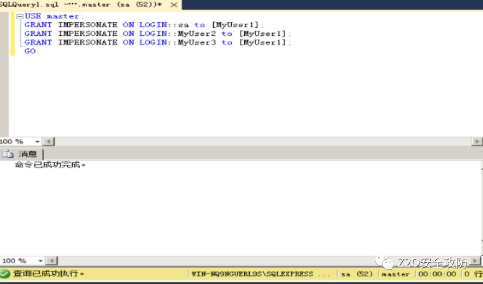Click the editor horizontal scroll right arrow
Image resolution: width=483 pixels, height=284 pixels.
pyautogui.click(x=477, y=141)
